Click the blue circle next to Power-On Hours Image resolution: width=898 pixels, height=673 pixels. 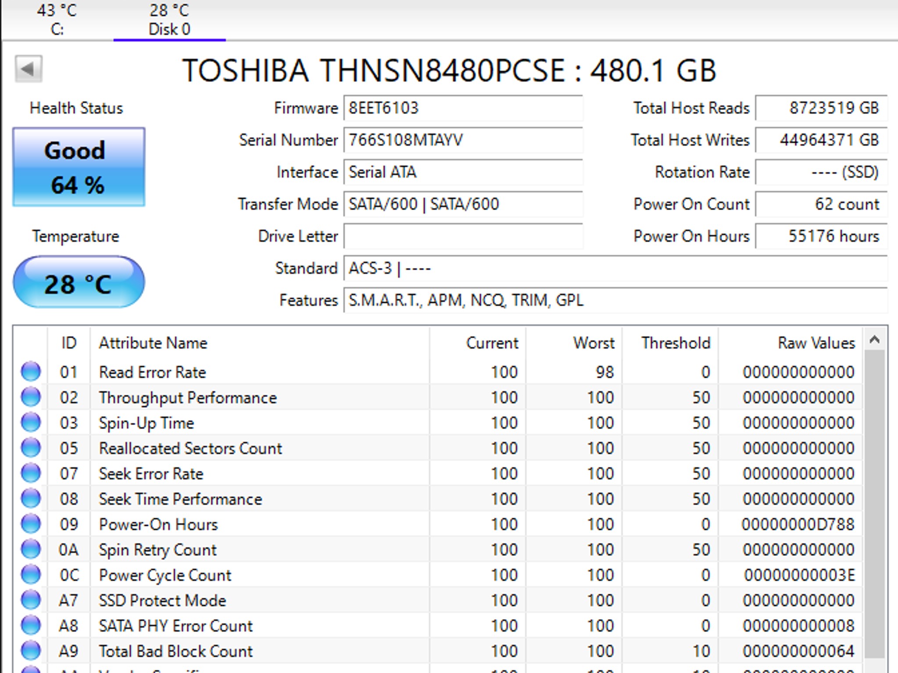[x=31, y=524]
